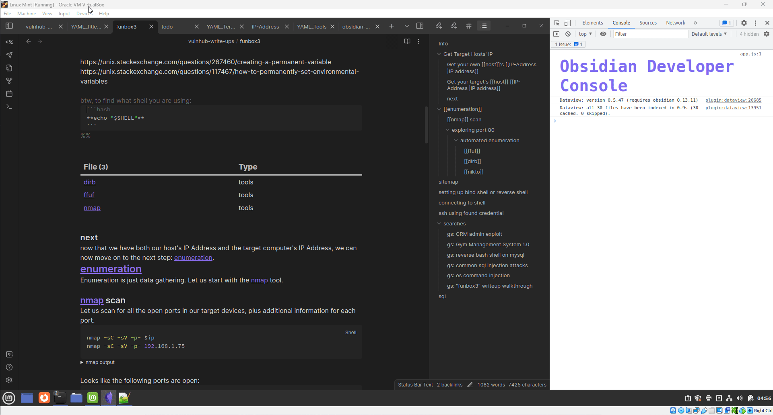The width and height of the screenshot is (773, 415).
Task: Expand the 'nmap output' disclosure triangle
Action: 82,362
